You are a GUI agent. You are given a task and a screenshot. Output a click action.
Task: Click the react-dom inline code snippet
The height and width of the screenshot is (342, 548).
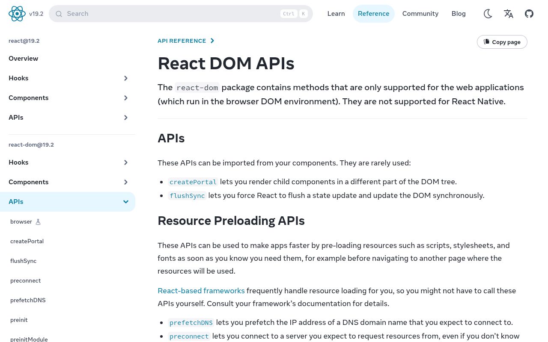(x=197, y=88)
